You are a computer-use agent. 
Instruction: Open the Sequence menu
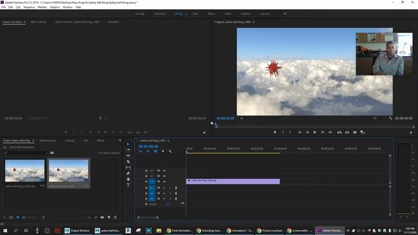29,7
